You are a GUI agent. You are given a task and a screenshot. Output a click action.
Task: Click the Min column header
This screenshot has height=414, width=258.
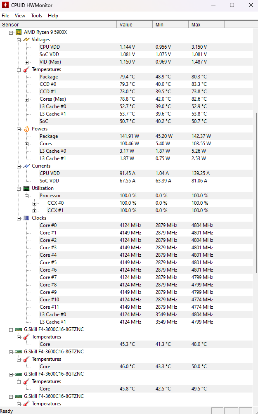(x=170, y=24)
